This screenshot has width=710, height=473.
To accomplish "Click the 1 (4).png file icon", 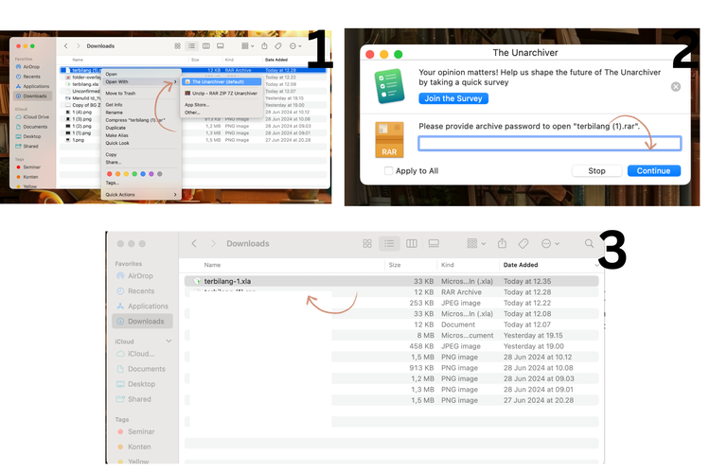I will click(x=67, y=112).
